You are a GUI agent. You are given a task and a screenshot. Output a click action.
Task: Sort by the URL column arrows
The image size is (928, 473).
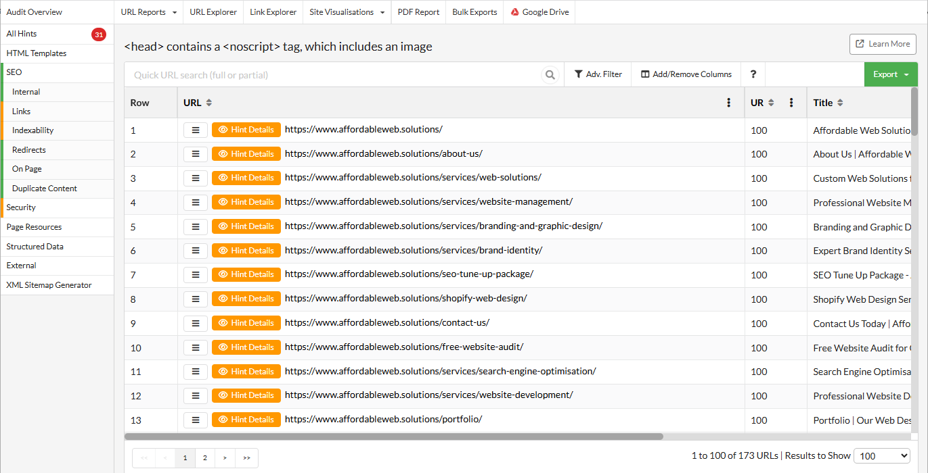[x=209, y=103]
